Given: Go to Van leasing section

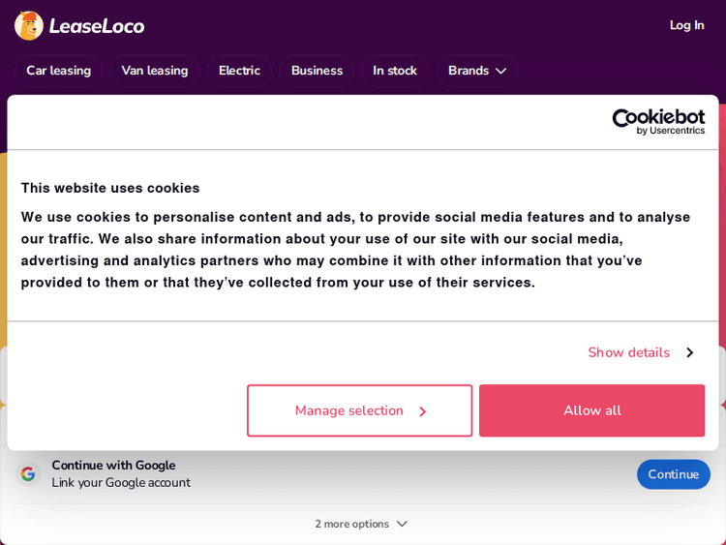Looking at the screenshot, I should (155, 71).
